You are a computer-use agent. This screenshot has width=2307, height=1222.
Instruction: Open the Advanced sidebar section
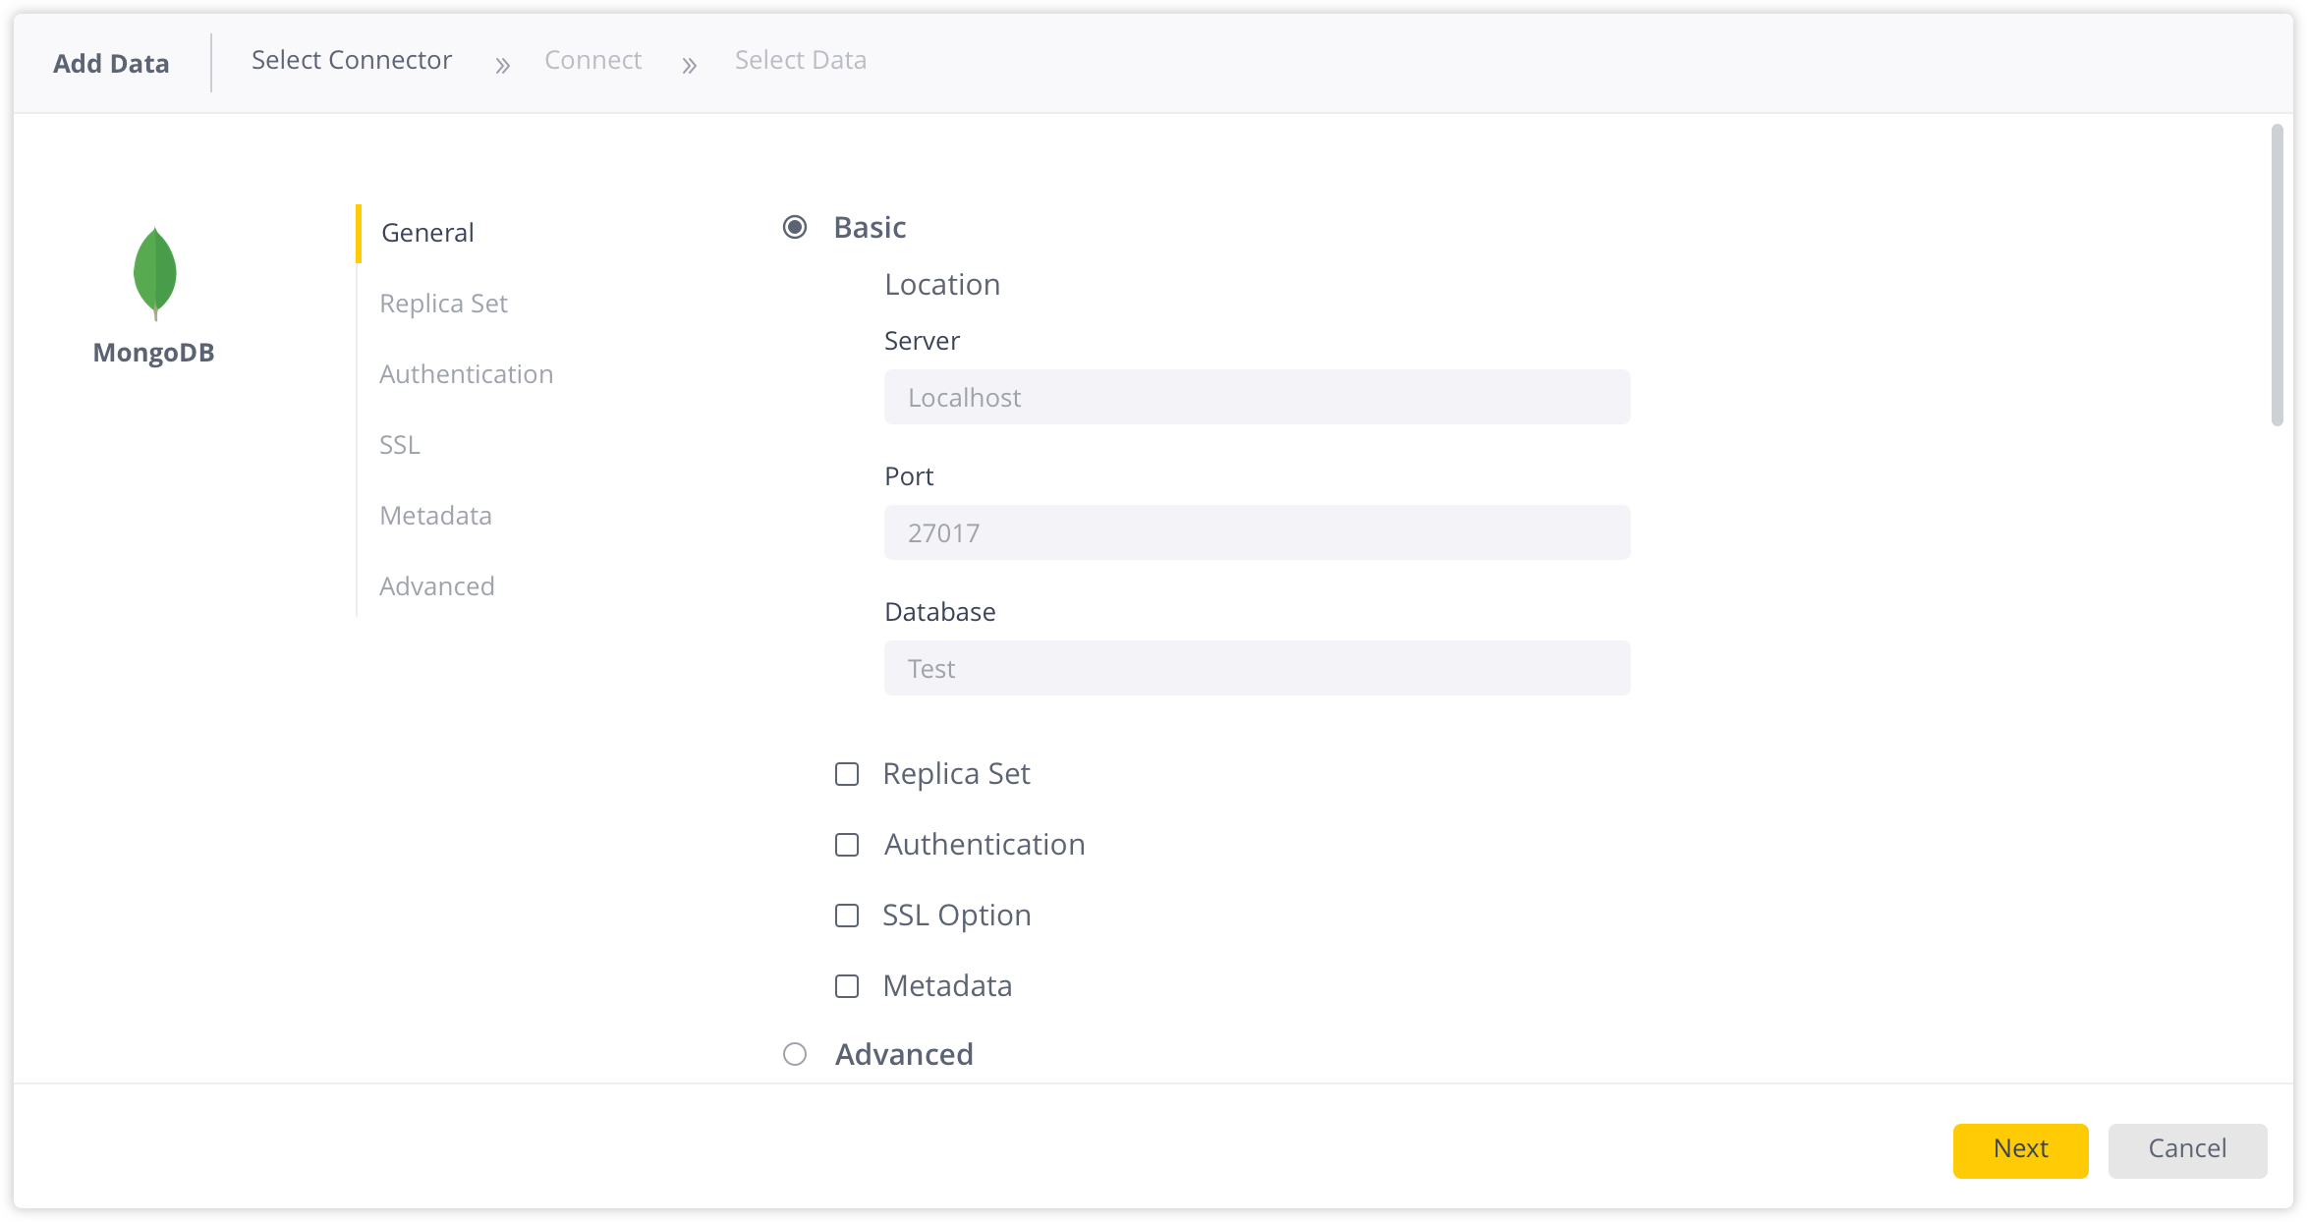[x=437, y=586]
